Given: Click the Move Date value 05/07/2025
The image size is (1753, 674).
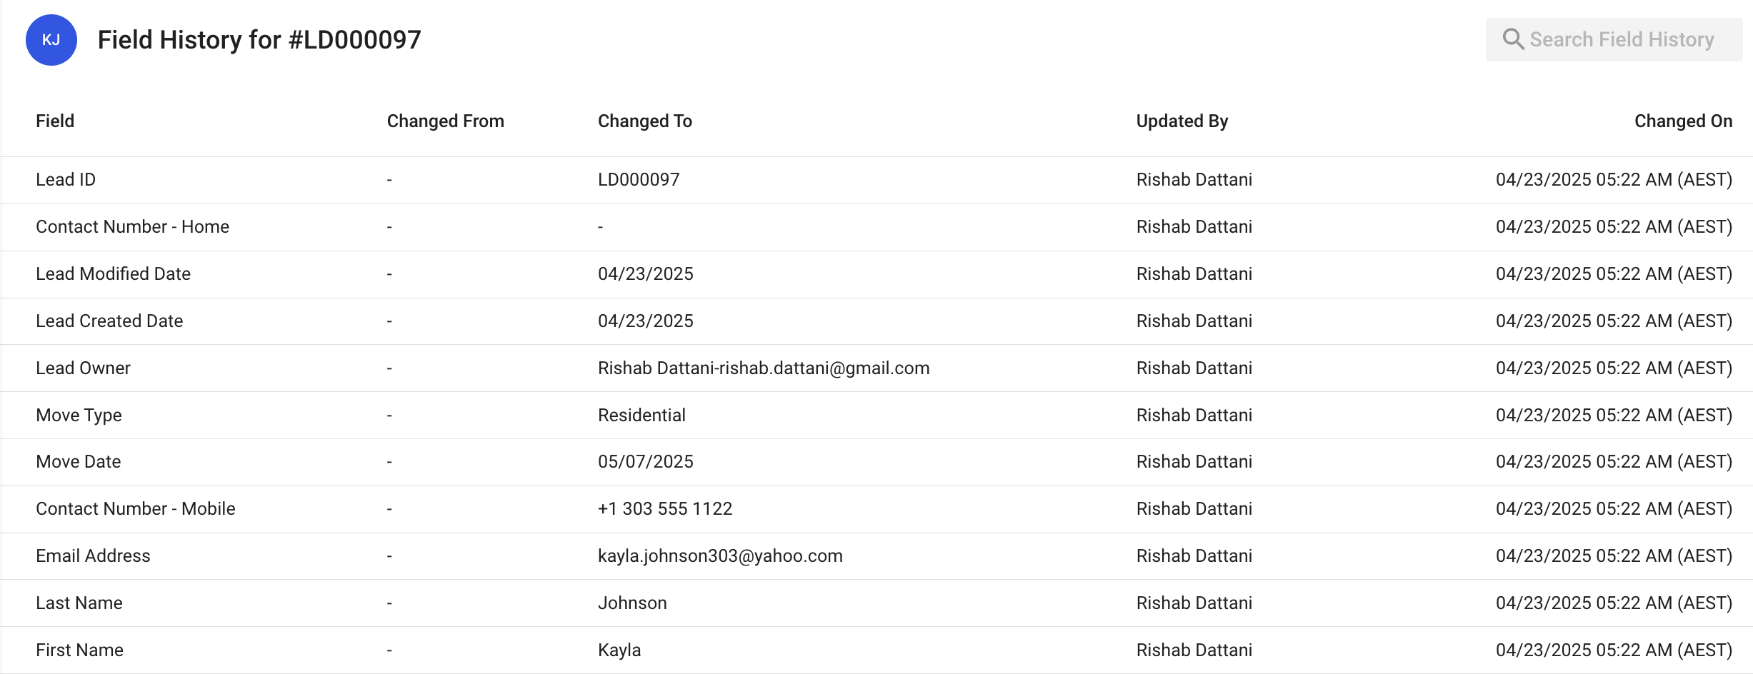Looking at the screenshot, I should click(x=645, y=462).
